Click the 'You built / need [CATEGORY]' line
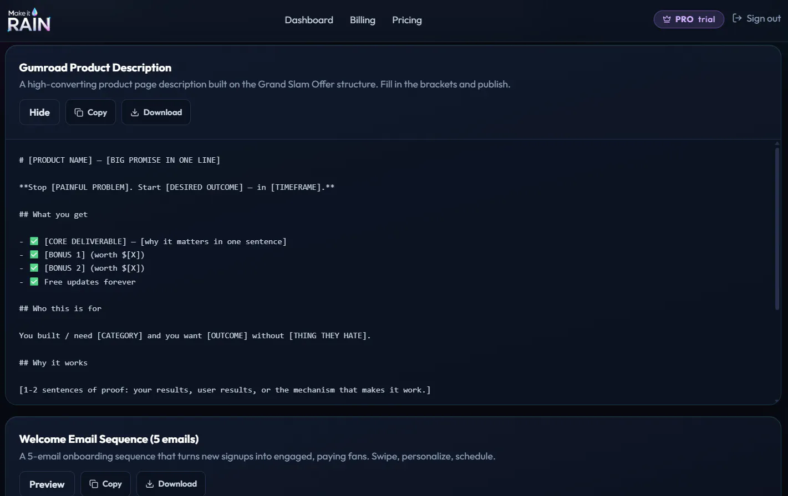This screenshot has height=496, width=788. (x=195, y=335)
